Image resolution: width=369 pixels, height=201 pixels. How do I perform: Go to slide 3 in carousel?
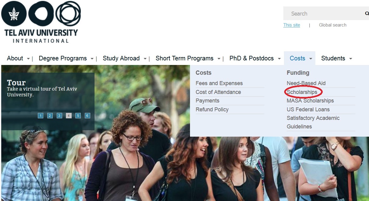point(59,116)
